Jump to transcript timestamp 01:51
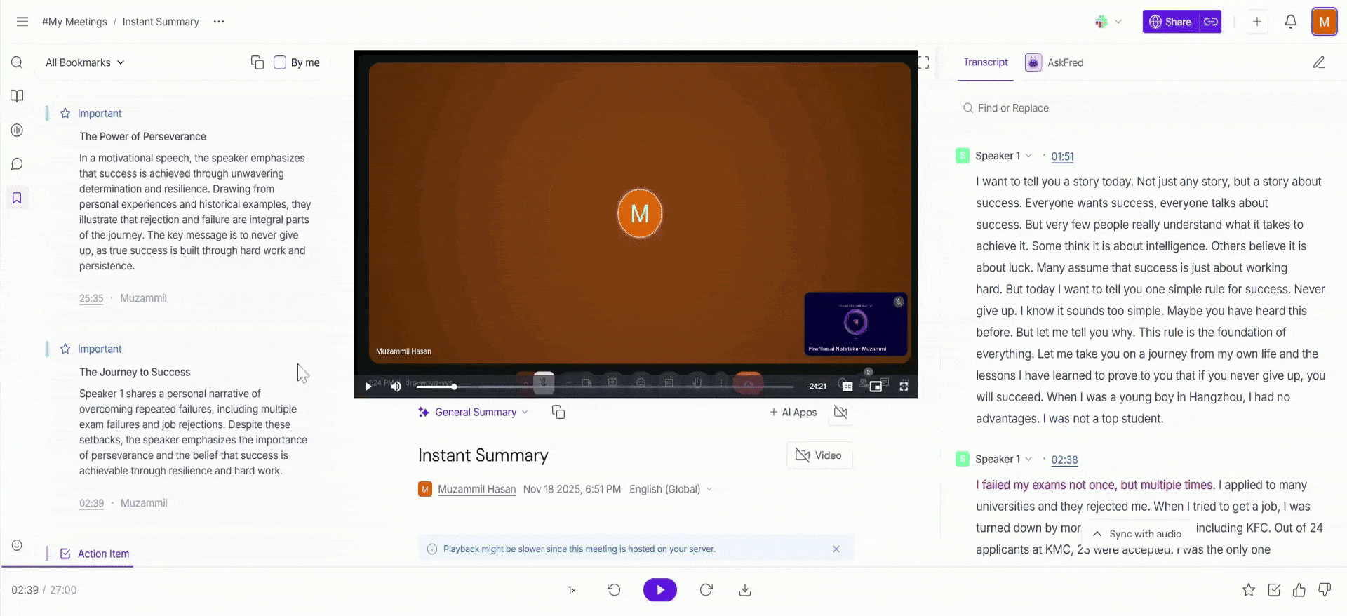The height and width of the screenshot is (616, 1347). tap(1062, 156)
